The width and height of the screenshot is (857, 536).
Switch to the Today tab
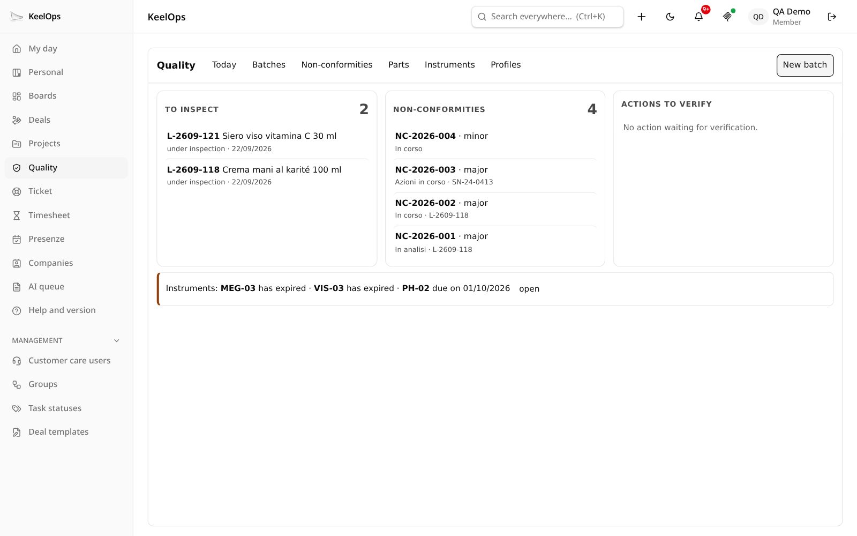(224, 65)
